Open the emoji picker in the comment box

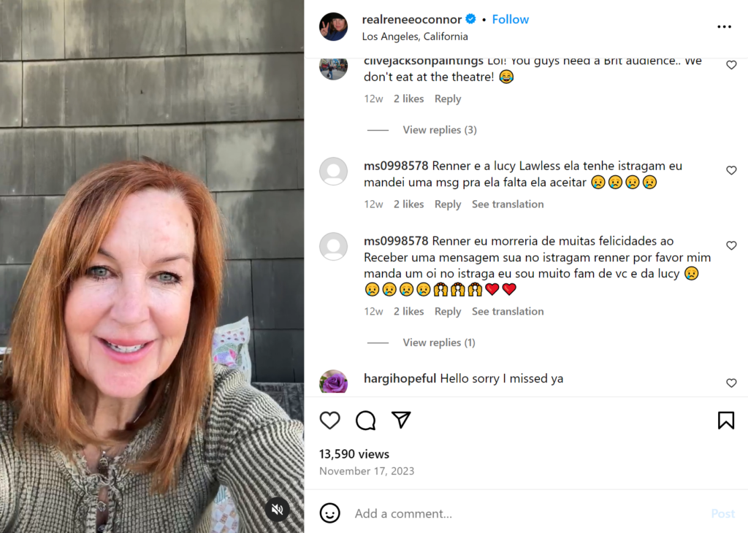click(330, 513)
